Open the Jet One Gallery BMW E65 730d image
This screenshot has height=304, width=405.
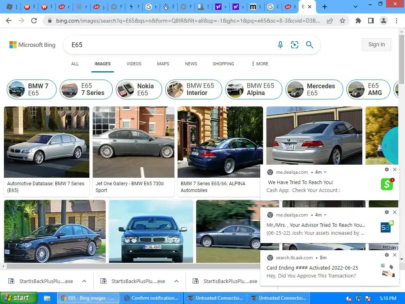click(x=134, y=142)
